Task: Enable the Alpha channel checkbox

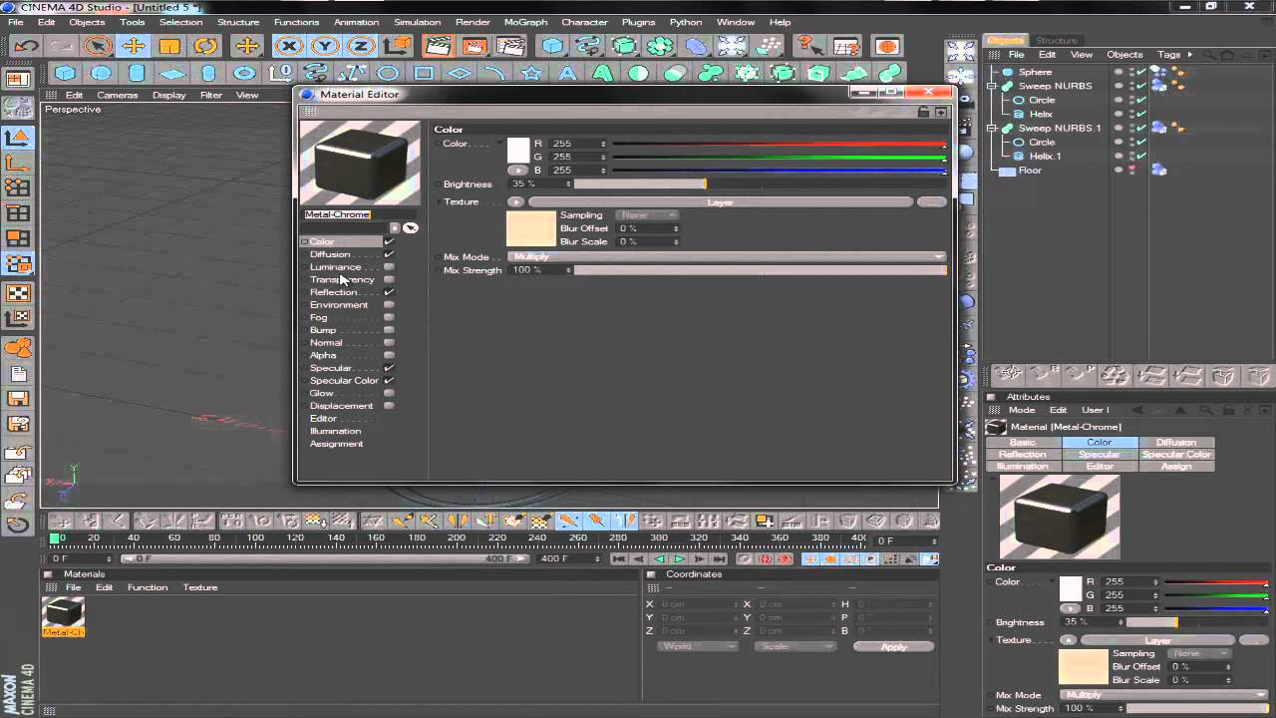Action: (x=389, y=355)
